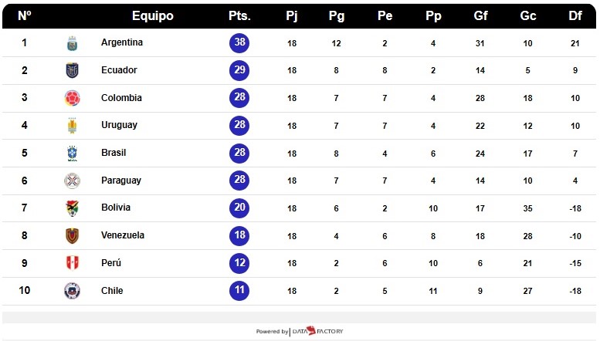The width and height of the screenshot is (600, 341).
Task: Open the Argentina team name
Action: click(x=122, y=42)
